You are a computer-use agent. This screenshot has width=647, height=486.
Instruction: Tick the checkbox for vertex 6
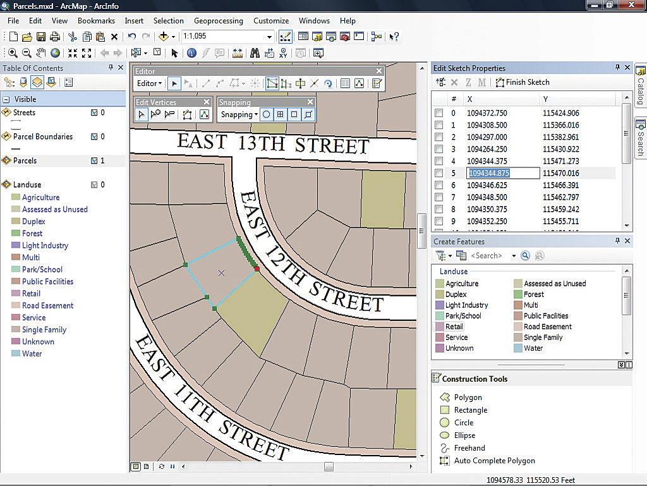coord(438,185)
